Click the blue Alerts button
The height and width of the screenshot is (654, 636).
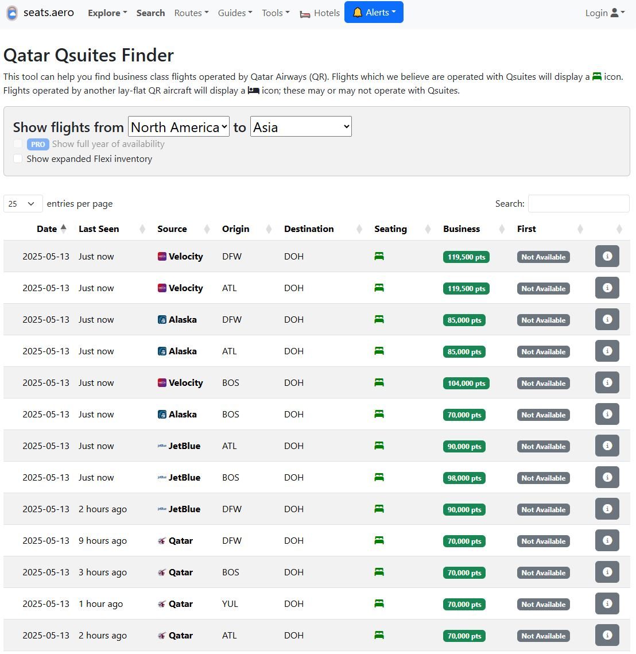click(374, 12)
